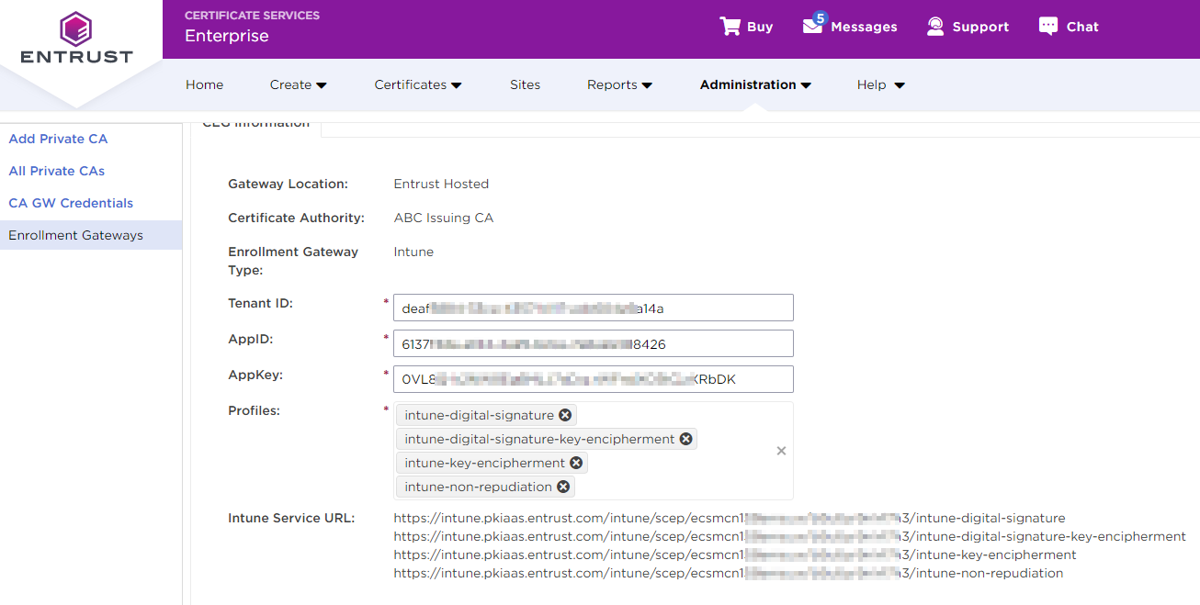Contact Support via headset icon
The width and height of the screenshot is (1200, 605).
tap(968, 27)
